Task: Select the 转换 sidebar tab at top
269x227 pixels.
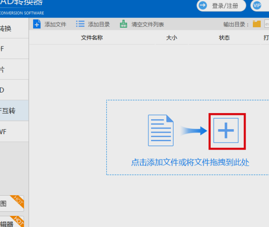Action: (14, 29)
